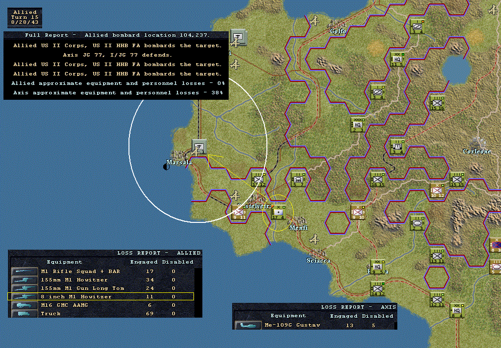Click the airfield symbol west of Castelvetrano
This screenshot has width=501, height=348.
pos(235,195)
